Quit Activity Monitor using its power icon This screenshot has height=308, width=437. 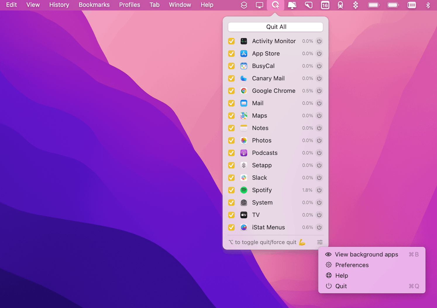(x=319, y=41)
